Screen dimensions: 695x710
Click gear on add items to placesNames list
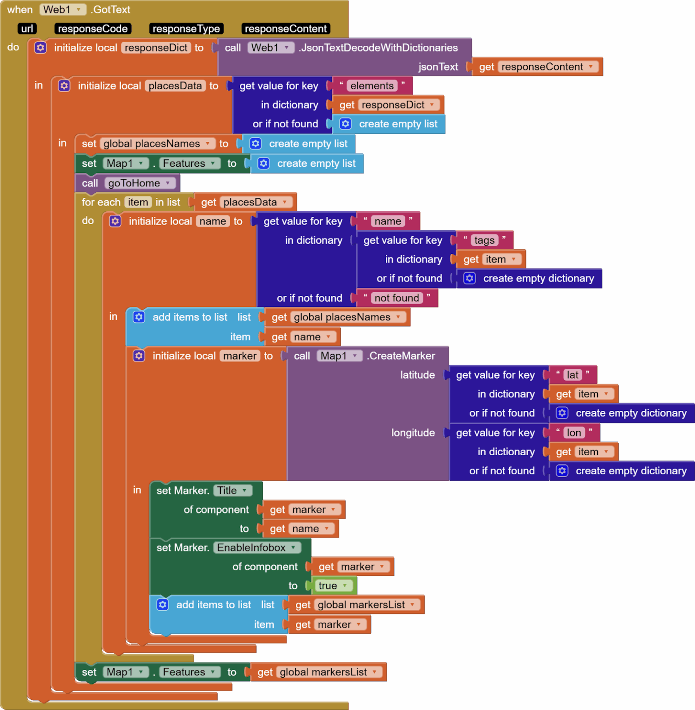[x=139, y=317]
